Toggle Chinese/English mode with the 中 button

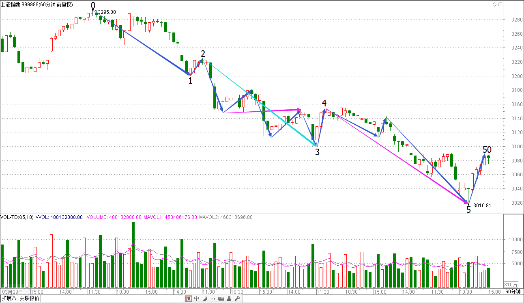click(197, 299)
